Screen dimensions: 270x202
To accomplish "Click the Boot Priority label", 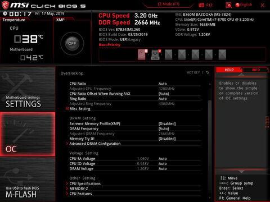I will click(x=110, y=45).
